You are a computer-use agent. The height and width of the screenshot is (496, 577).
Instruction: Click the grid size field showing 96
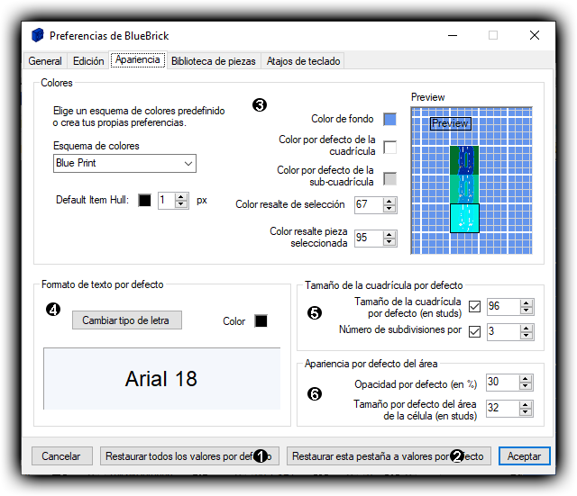pyautogui.click(x=503, y=307)
